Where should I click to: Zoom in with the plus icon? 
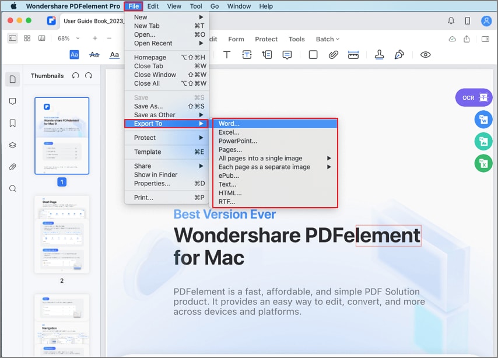pyautogui.click(x=95, y=38)
